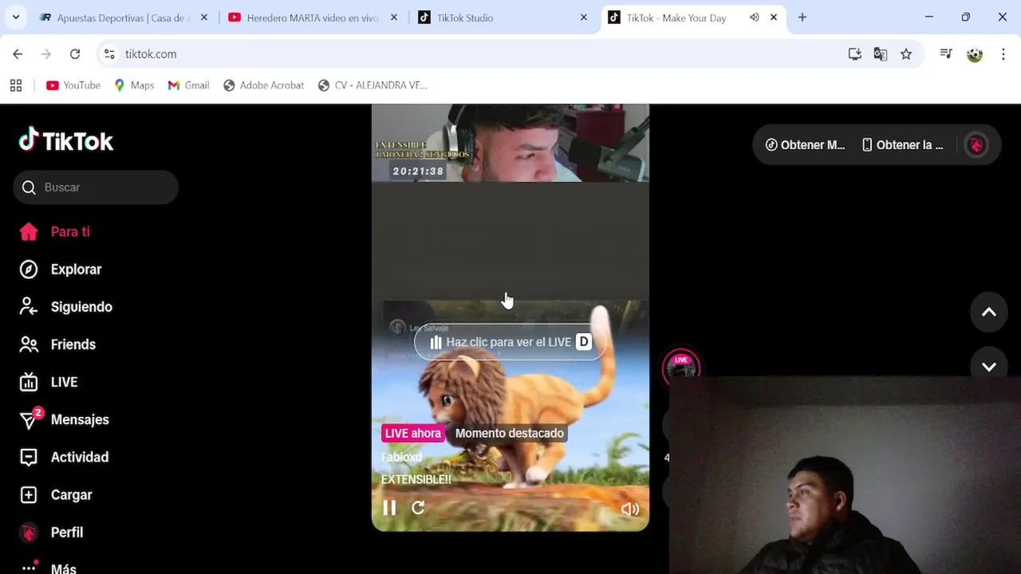The height and width of the screenshot is (574, 1021).
Task: Click 'Haz clic para ver el LIVE'
Action: pyautogui.click(x=509, y=342)
